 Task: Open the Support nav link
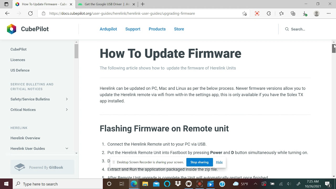click(x=133, y=29)
